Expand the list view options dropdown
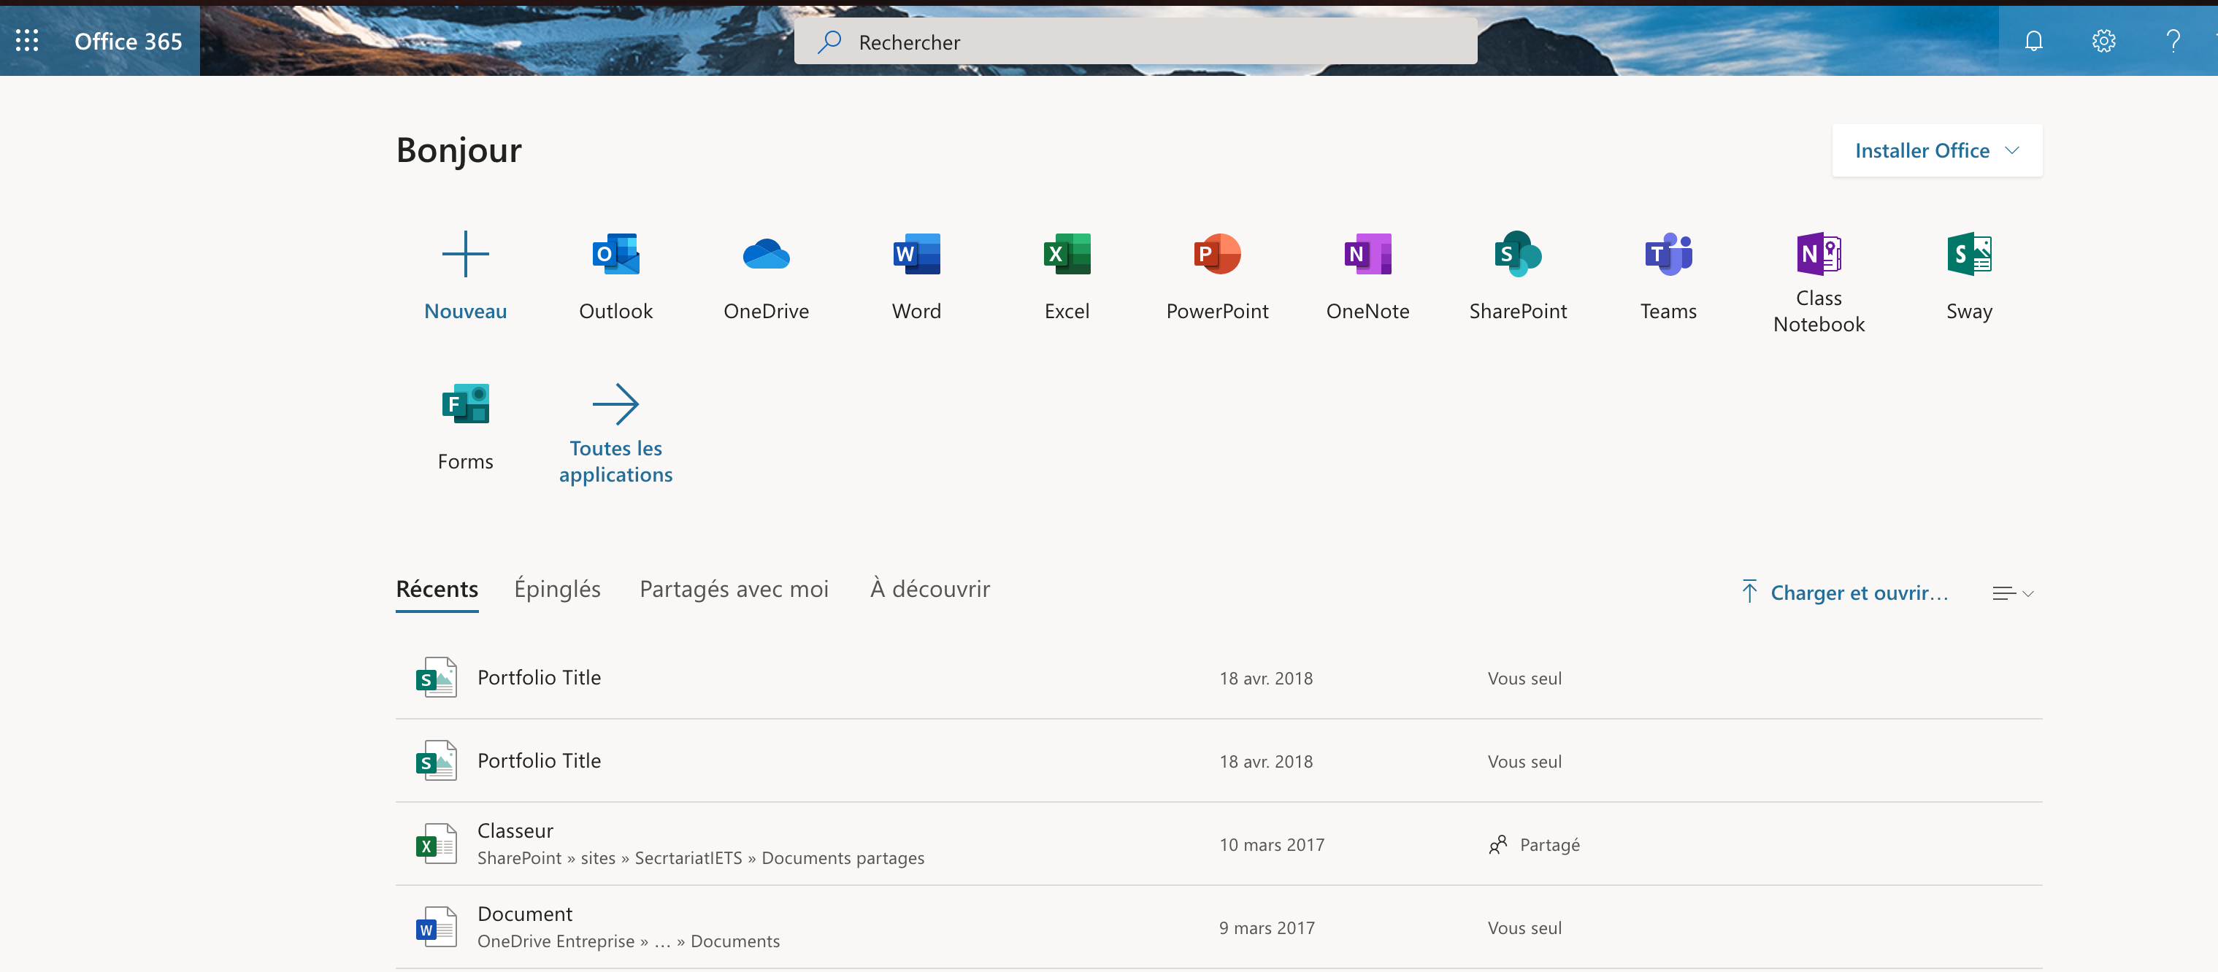 pyautogui.click(x=2013, y=593)
